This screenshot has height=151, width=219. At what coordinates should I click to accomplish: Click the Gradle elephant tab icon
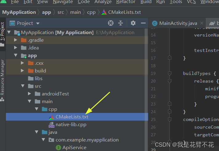pyautogui.click(x=212, y=23)
